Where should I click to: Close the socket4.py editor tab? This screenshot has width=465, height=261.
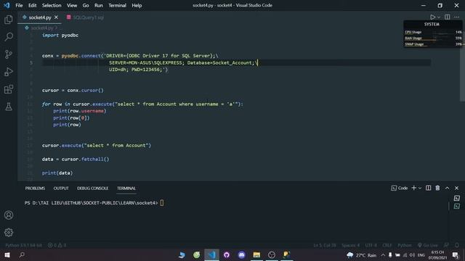(56, 17)
